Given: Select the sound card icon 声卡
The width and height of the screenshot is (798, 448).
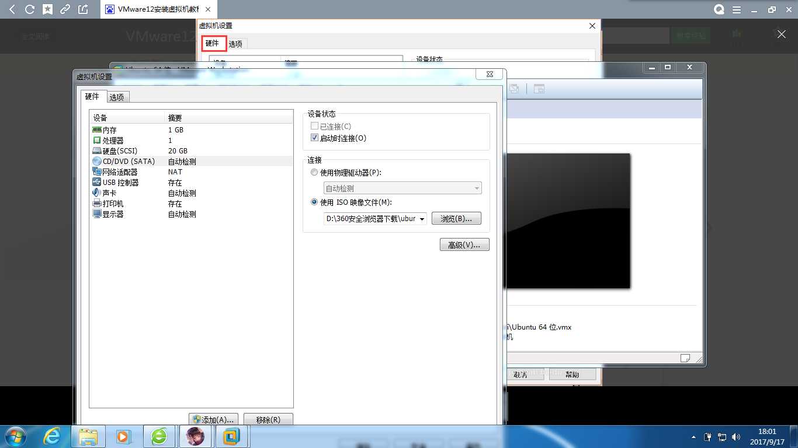Looking at the screenshot, I should tap(97, 193).
